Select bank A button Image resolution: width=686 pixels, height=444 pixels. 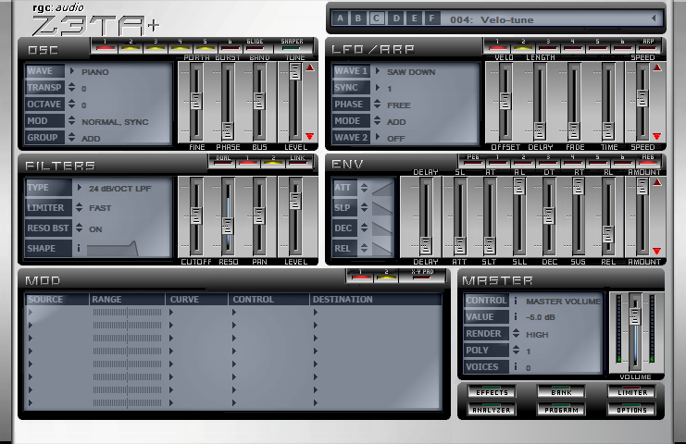[340, 18]
